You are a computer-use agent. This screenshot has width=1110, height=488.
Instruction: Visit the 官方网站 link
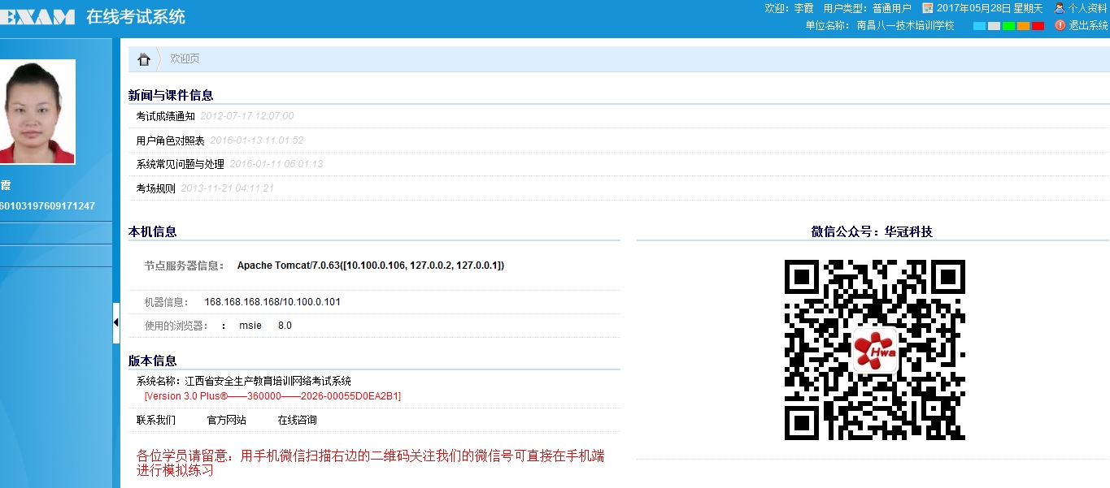tap(227, 420)
